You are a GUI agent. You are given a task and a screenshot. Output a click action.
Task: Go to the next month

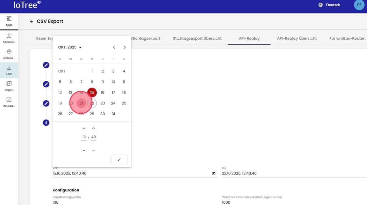[x=125, y=47]
